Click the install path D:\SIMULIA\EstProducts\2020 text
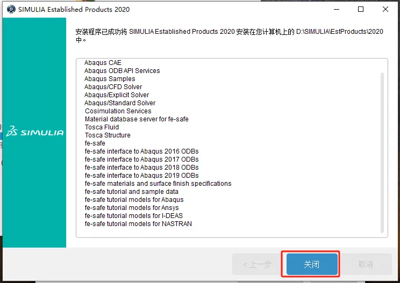Image resolution: width=400 pixels, height=283 pixels. [x=340, y=32]
